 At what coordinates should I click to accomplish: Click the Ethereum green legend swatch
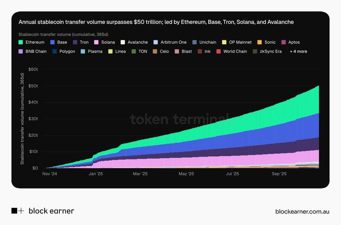(21, 42)
